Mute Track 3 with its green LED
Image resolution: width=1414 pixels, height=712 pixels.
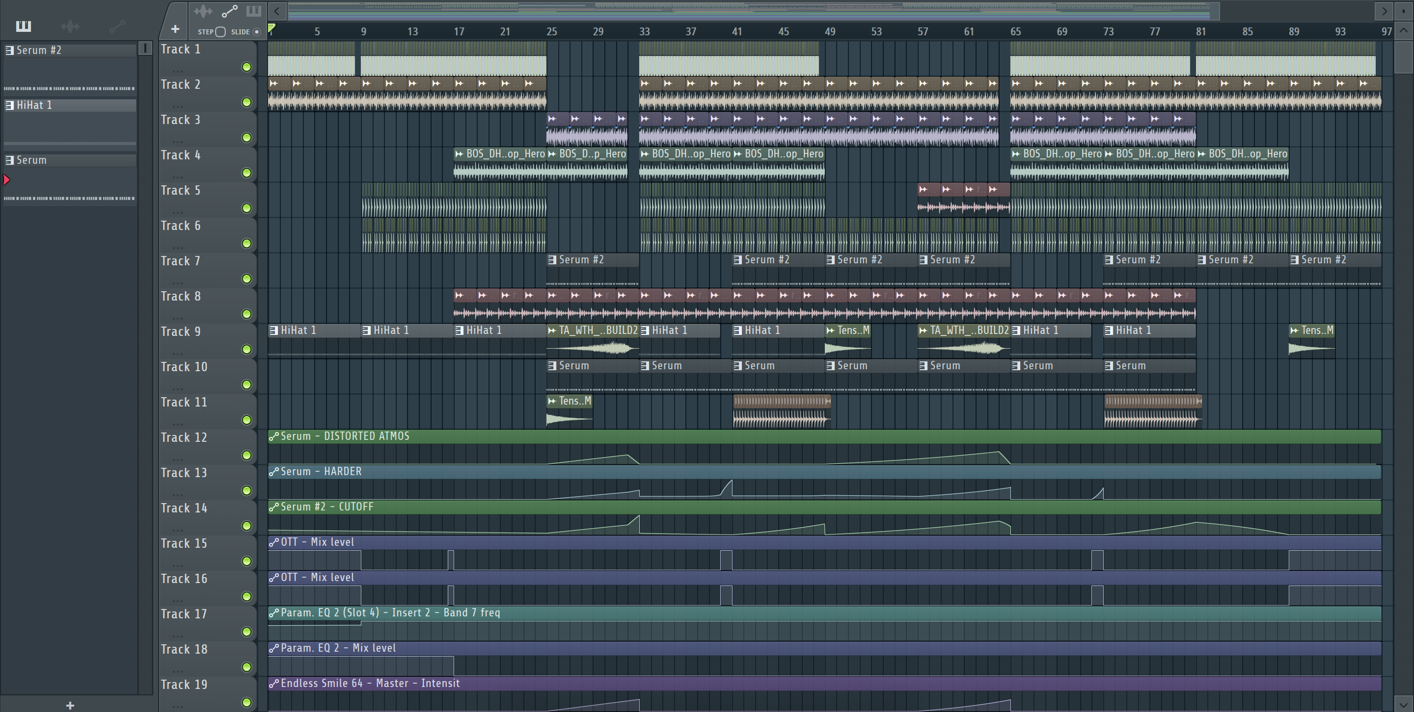tap(247, 138)
